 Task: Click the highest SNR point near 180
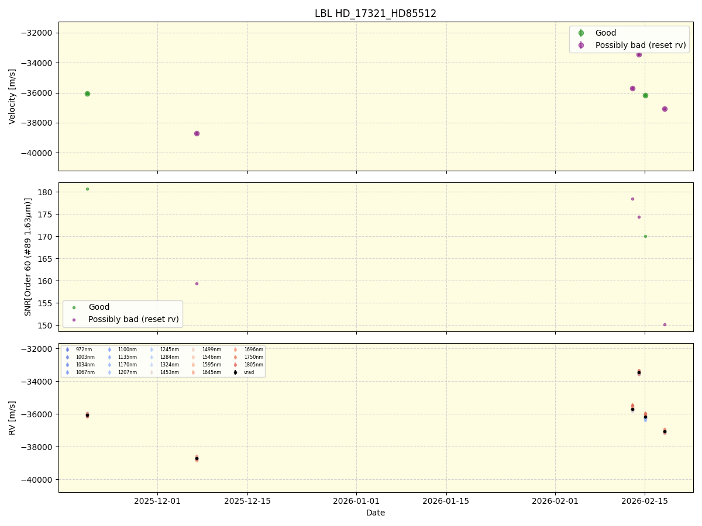point(87,189)
